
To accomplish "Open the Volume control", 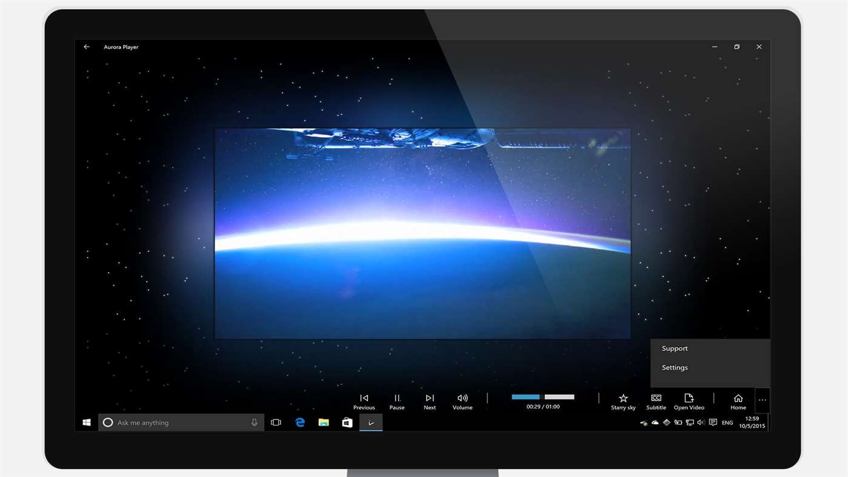I will click(462, 402).
